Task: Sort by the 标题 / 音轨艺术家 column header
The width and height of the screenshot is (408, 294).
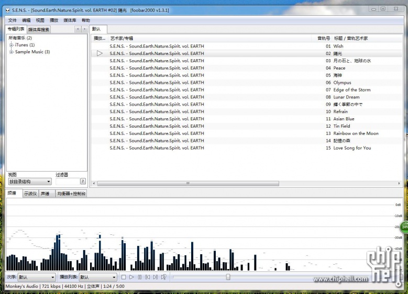Action: [x=367, y=39]
